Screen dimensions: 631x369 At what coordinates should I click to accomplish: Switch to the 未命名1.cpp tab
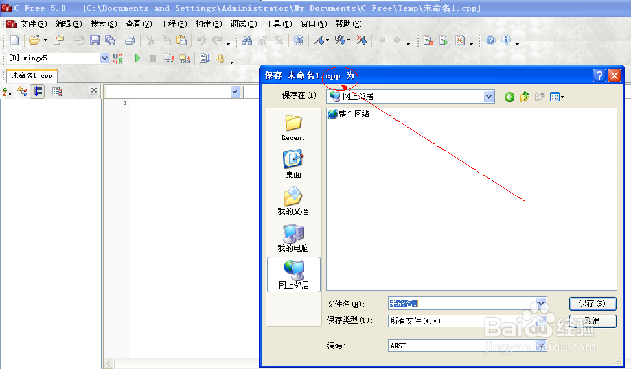pos(32,76)
